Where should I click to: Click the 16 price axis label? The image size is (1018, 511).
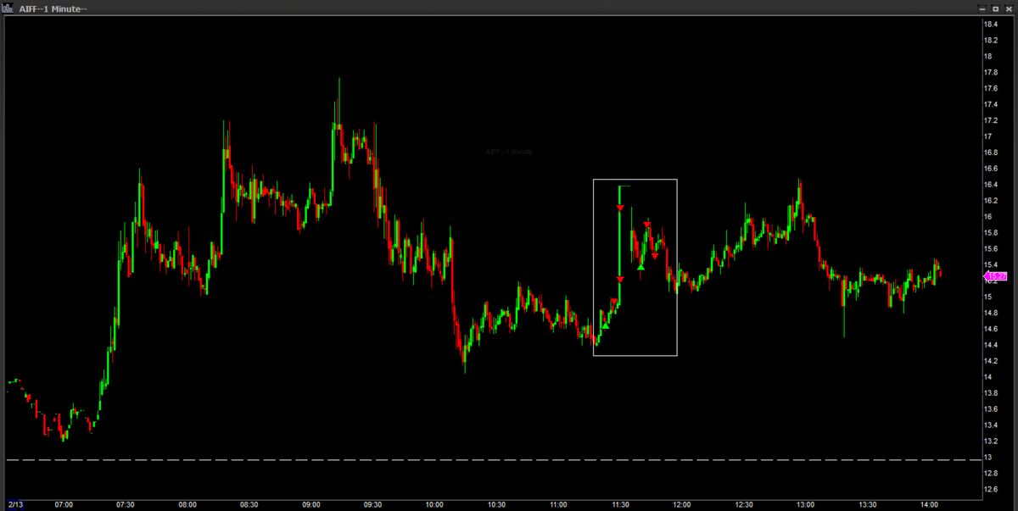point(987,217)
